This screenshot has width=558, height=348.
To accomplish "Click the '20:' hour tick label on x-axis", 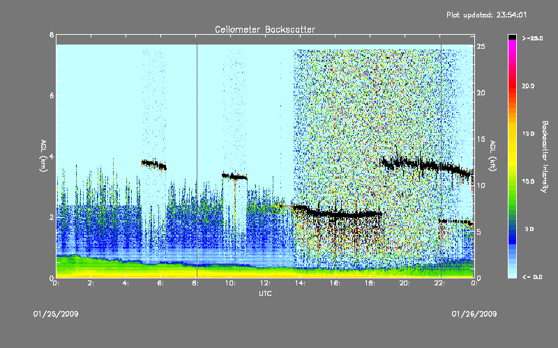I will click(x=405, y=283).
